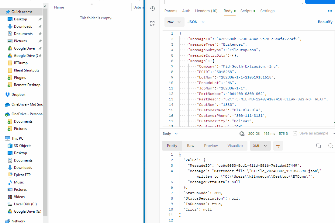The image size is (335, 223).
Task: Click Quick access star item in Explorer
Action: 21,12
